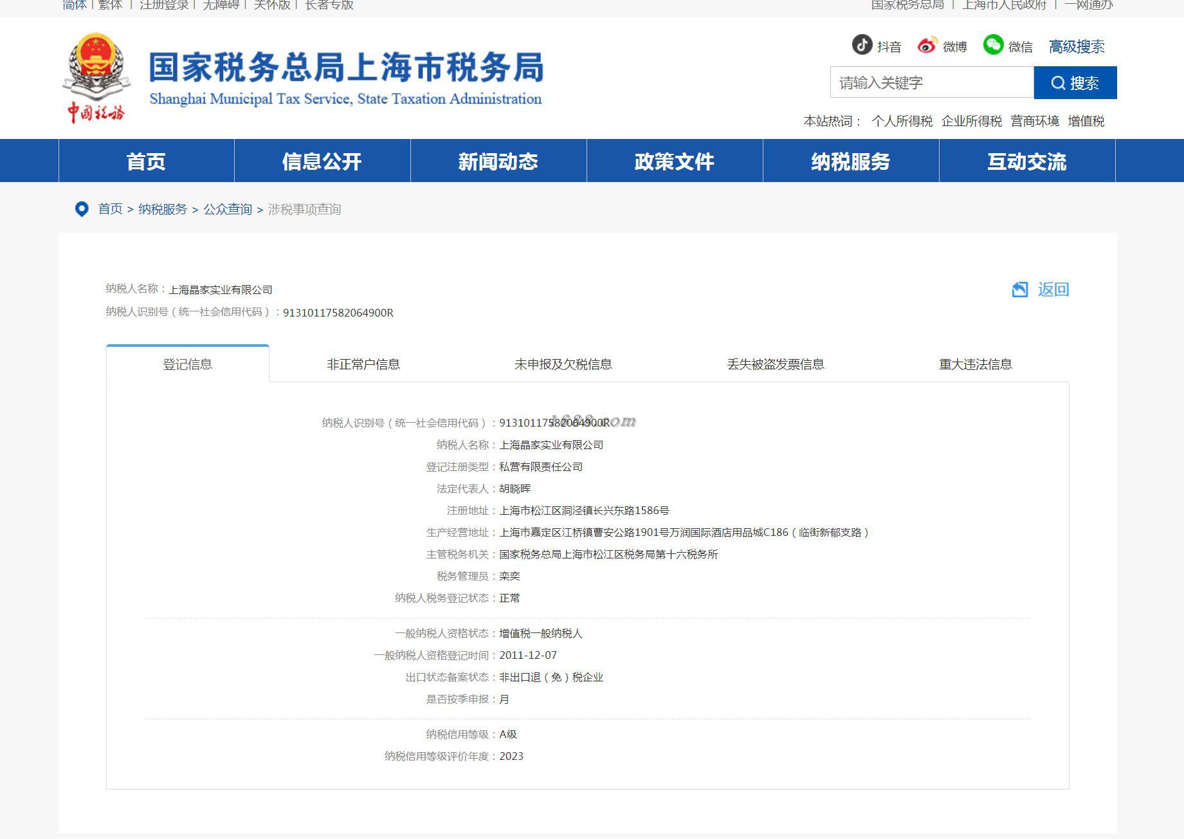Click hot word 增值税
1184x839 pixels.
tap(1086, 121)
